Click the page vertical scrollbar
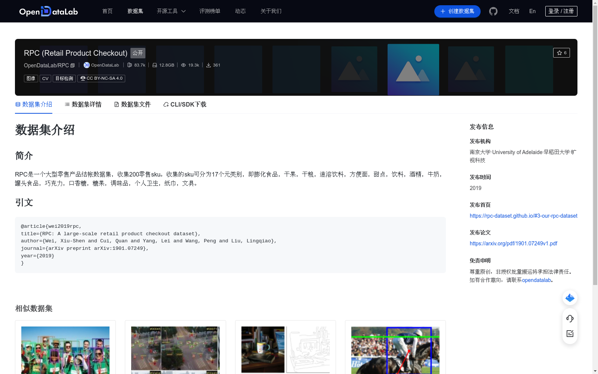This screenshot has width=598, height=374. pyautogui.click(x=595, y=146)
